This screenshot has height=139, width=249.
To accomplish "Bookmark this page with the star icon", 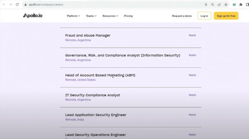I will click(x=226, y=4).
